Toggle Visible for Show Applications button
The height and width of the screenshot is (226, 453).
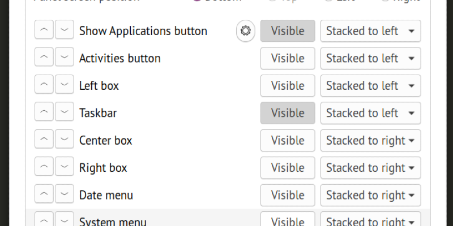288,31
